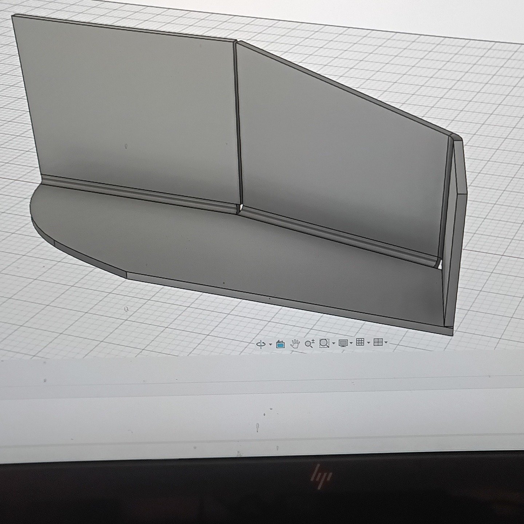The width and height of the screenshot is (524, 524).
Task: Expand the Grid and Snaps dropdown
Action: point(368,343)
